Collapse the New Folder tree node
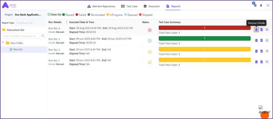Screen dimensions: 273x119 (3, 43)
